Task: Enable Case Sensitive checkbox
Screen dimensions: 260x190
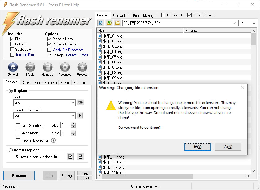Action: 18,126
